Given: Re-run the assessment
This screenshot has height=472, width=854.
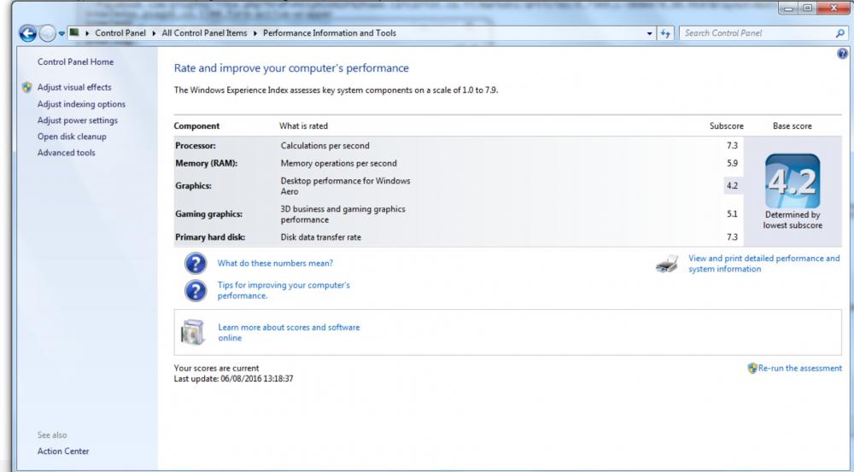Looking at the screenshot, I should pyautogui.click(x=800, y=369).
